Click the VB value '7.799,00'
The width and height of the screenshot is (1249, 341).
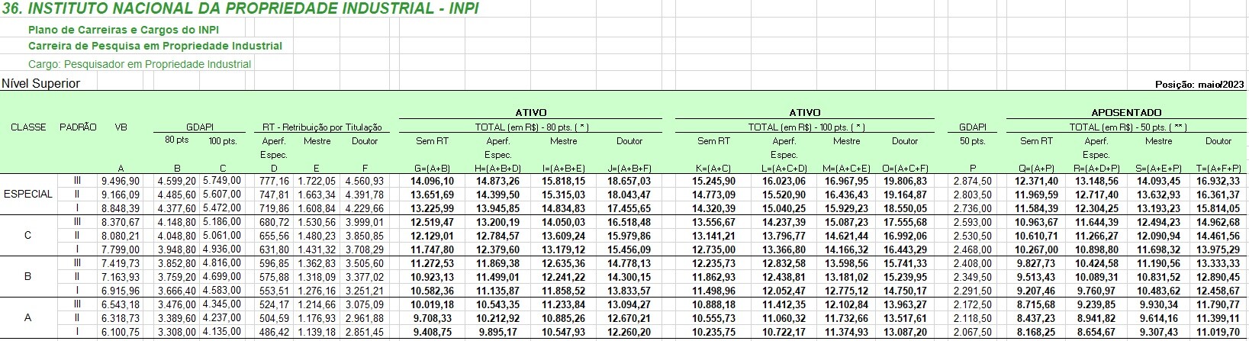click(121, 250)
